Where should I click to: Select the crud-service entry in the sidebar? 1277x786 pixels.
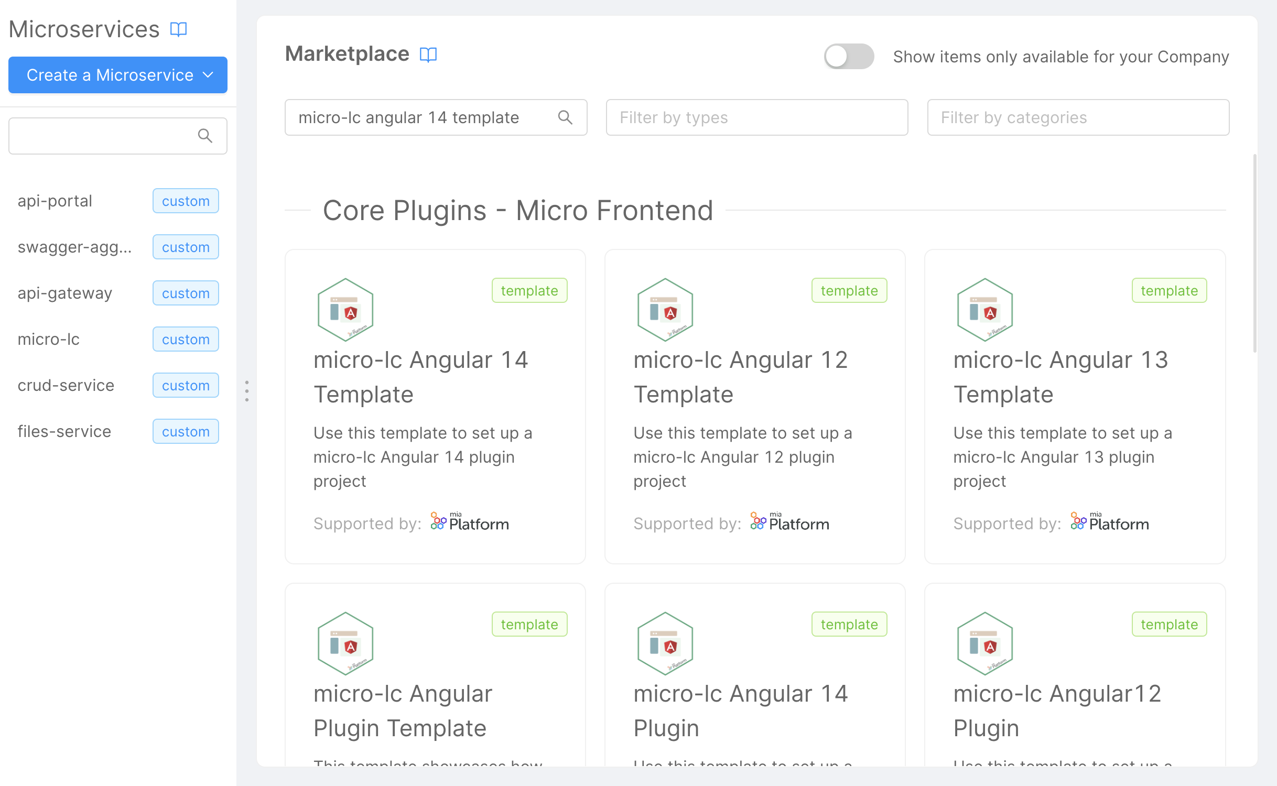(66, 385)
